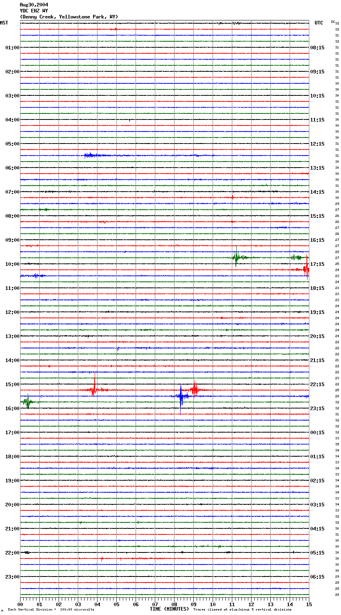
Task: Click the Aug30,2004 date heading
Action: pyautogui.click(x=34, y=5)
